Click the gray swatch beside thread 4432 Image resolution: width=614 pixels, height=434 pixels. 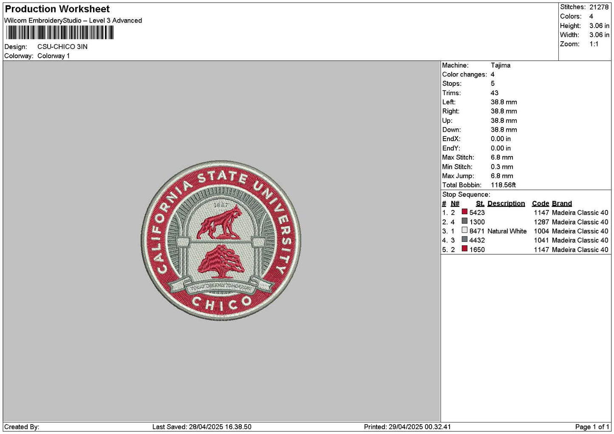pos(464,239)
